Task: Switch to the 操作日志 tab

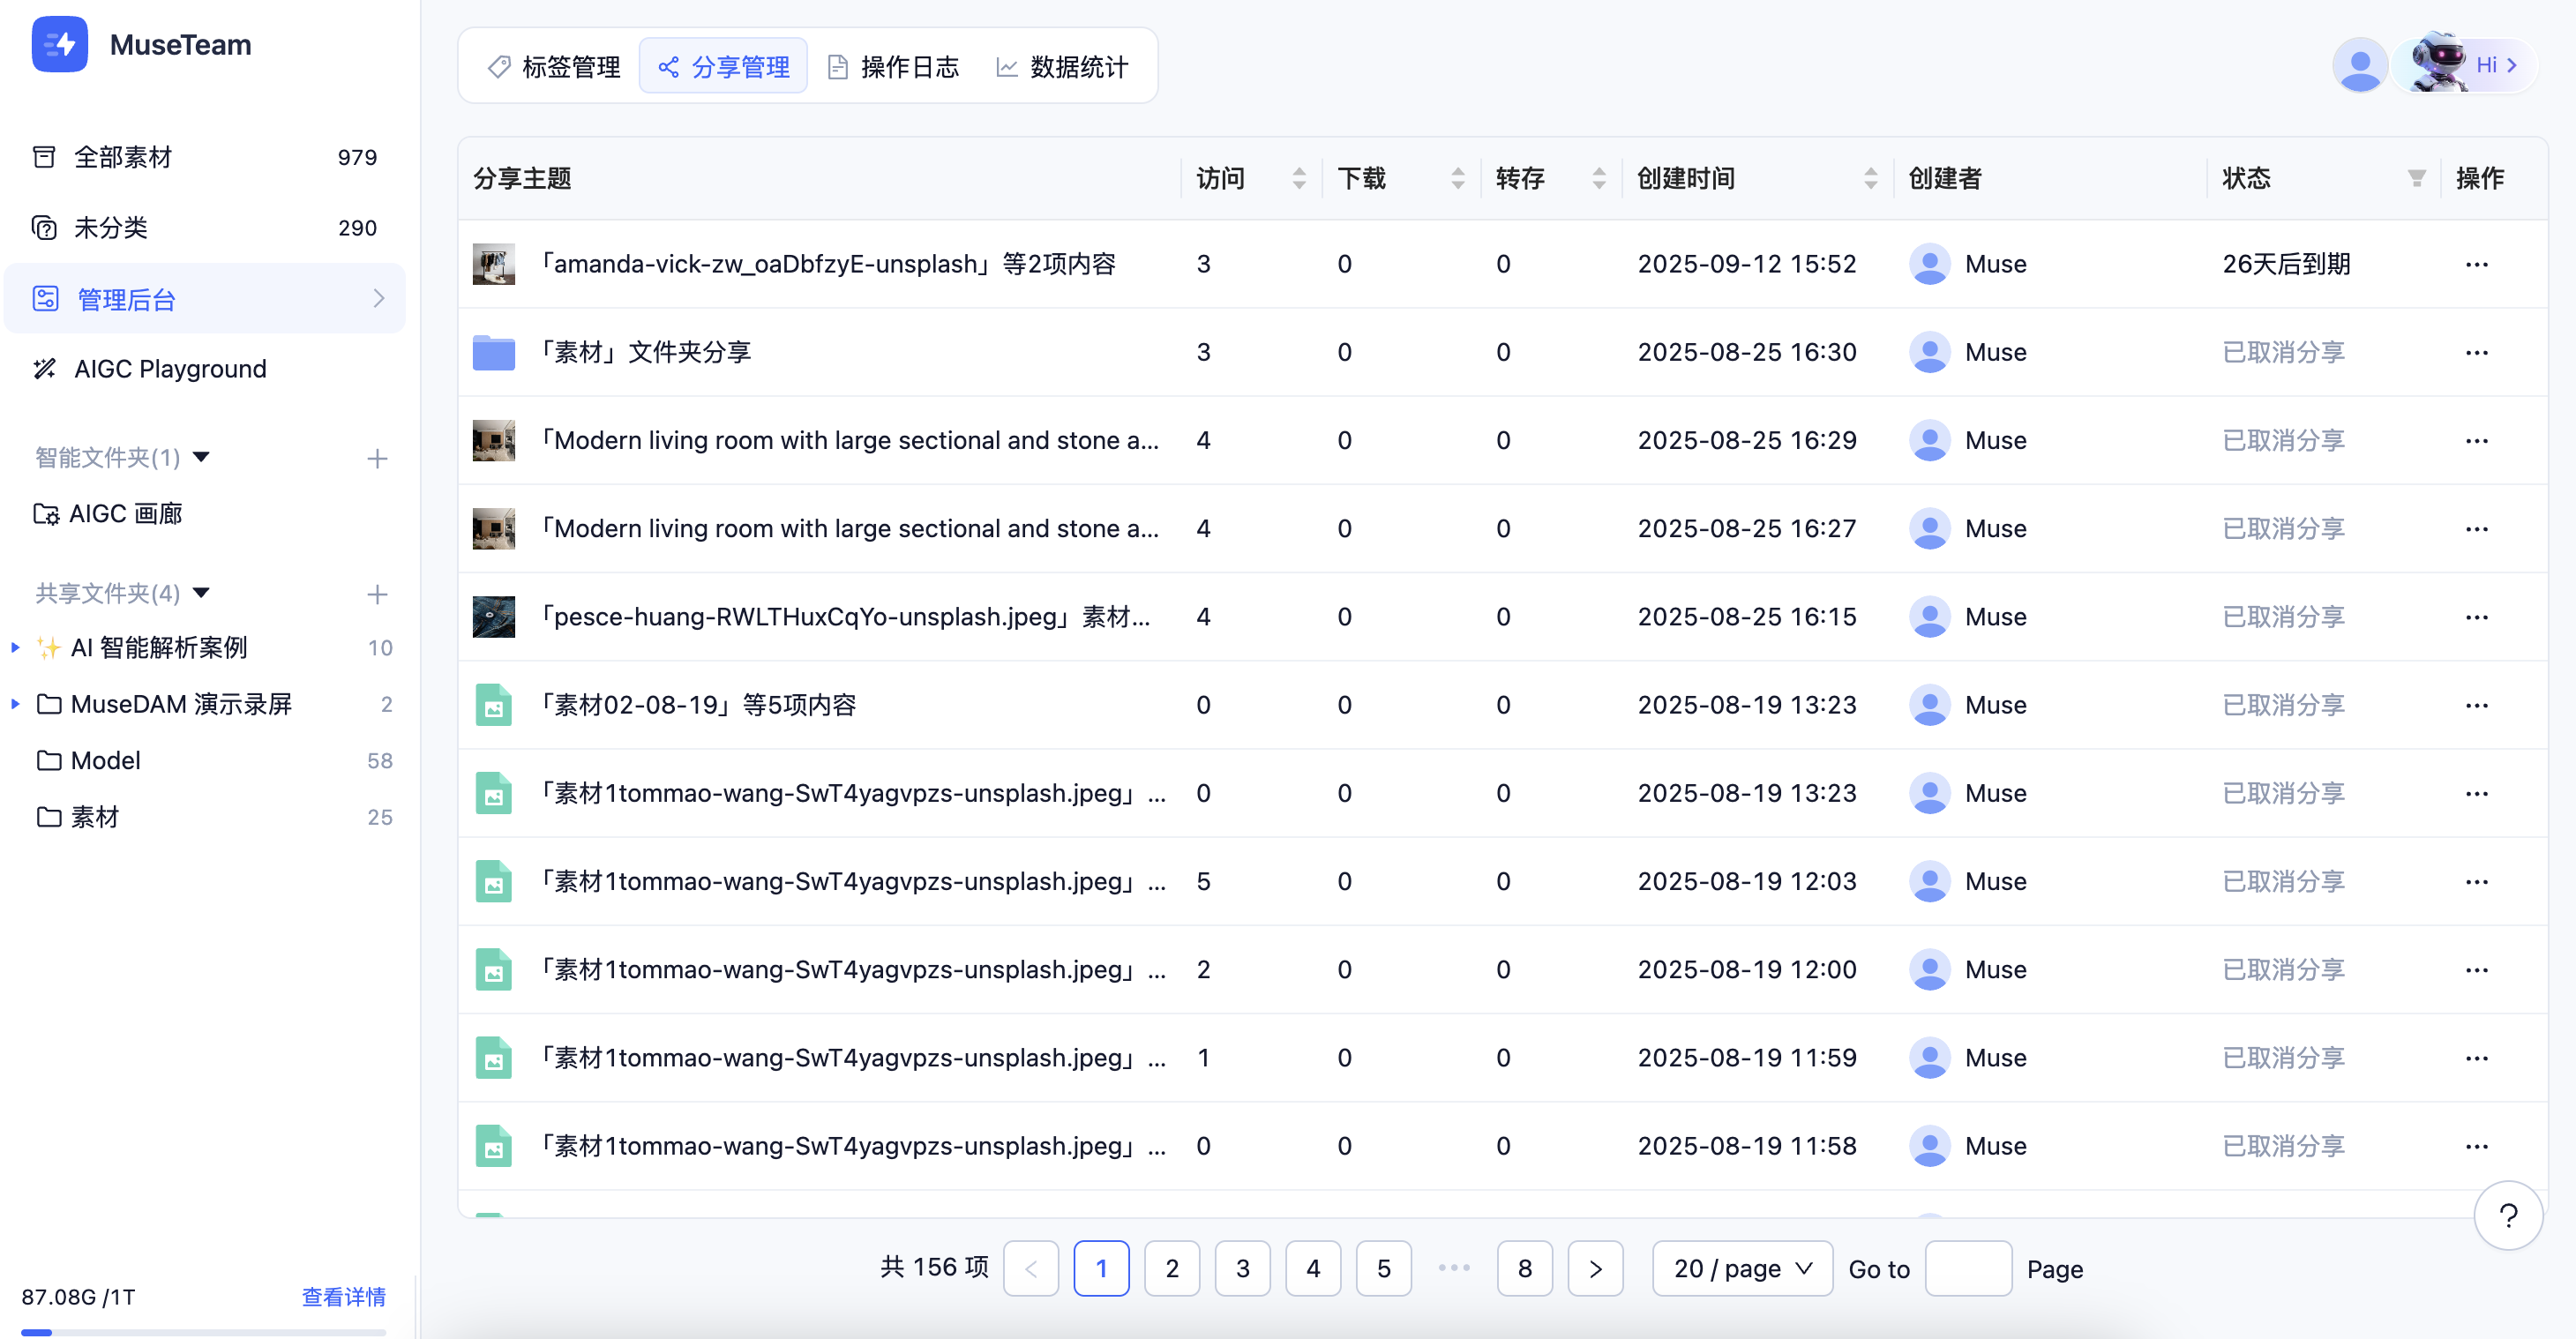Action: coord(893,67)
